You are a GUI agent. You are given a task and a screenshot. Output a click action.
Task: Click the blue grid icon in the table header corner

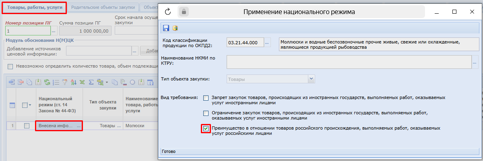point(12,105)
